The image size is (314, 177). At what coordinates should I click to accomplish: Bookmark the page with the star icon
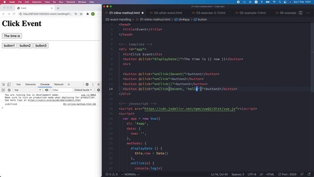tap(81, 14)
